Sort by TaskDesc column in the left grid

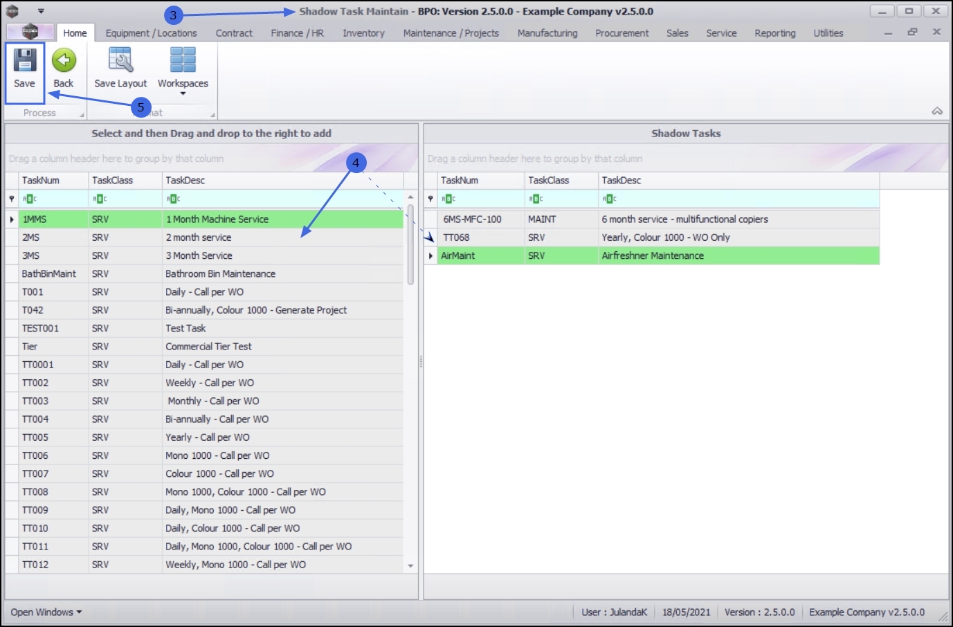(x=283, y=181)
